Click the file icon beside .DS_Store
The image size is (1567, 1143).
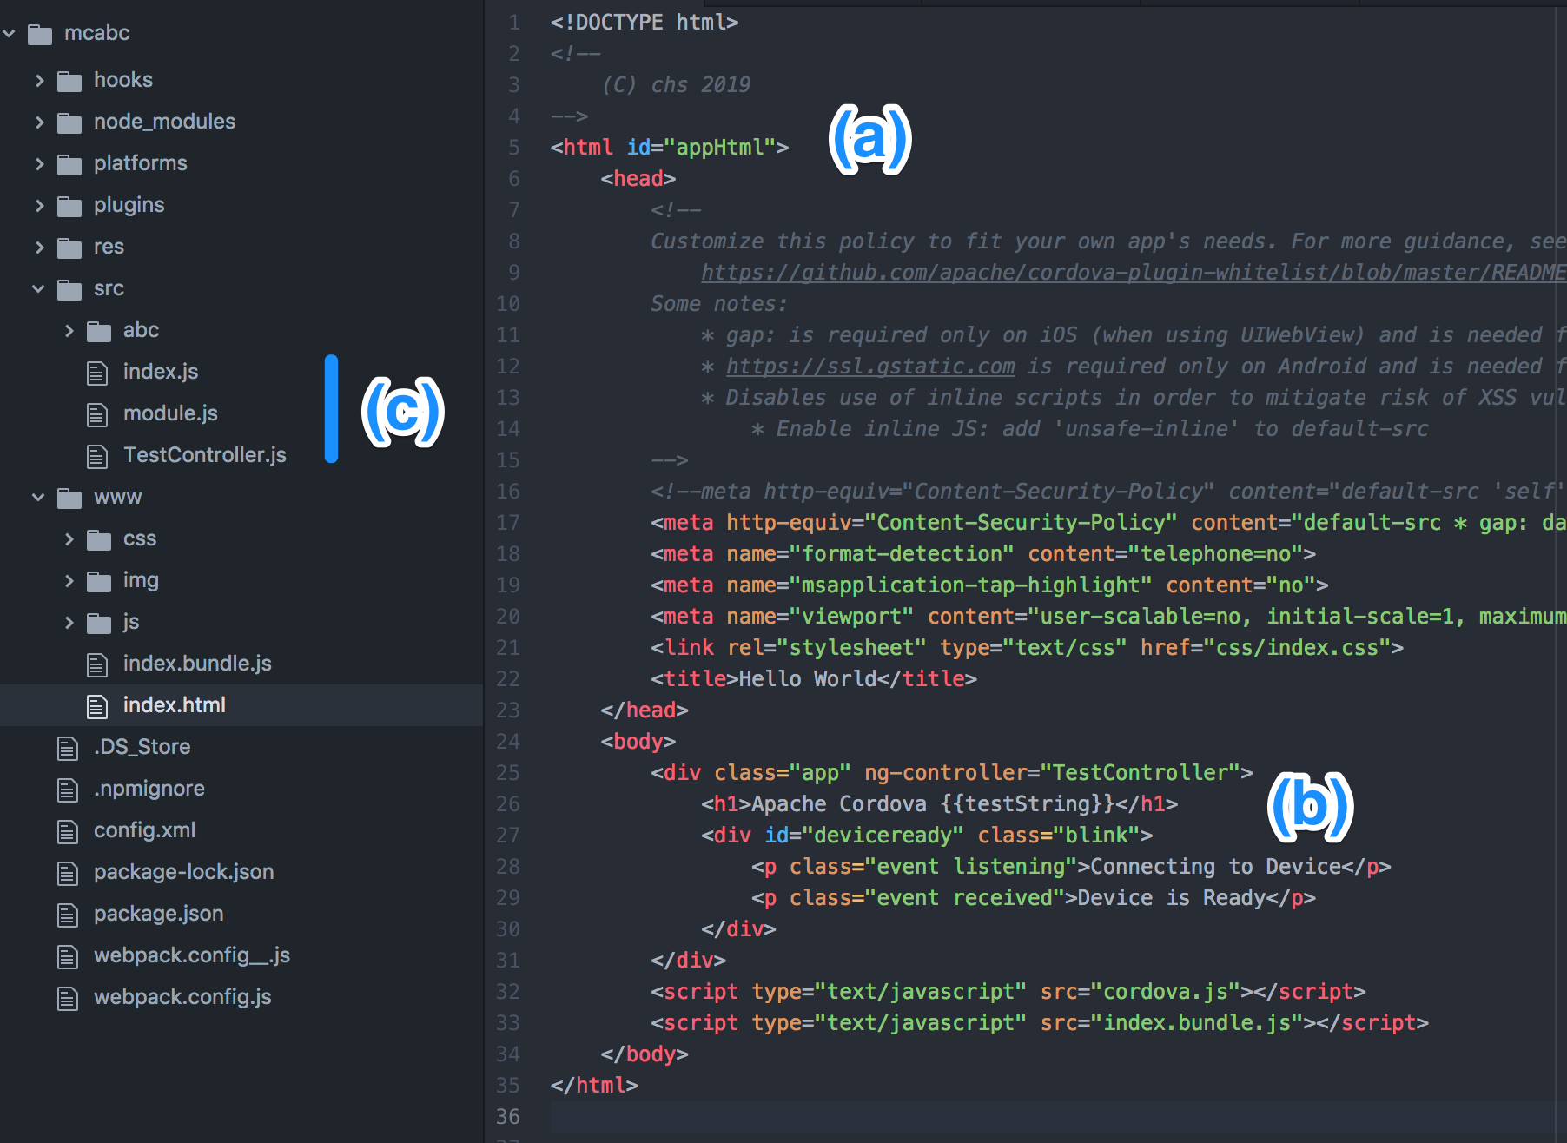[68, 747]
